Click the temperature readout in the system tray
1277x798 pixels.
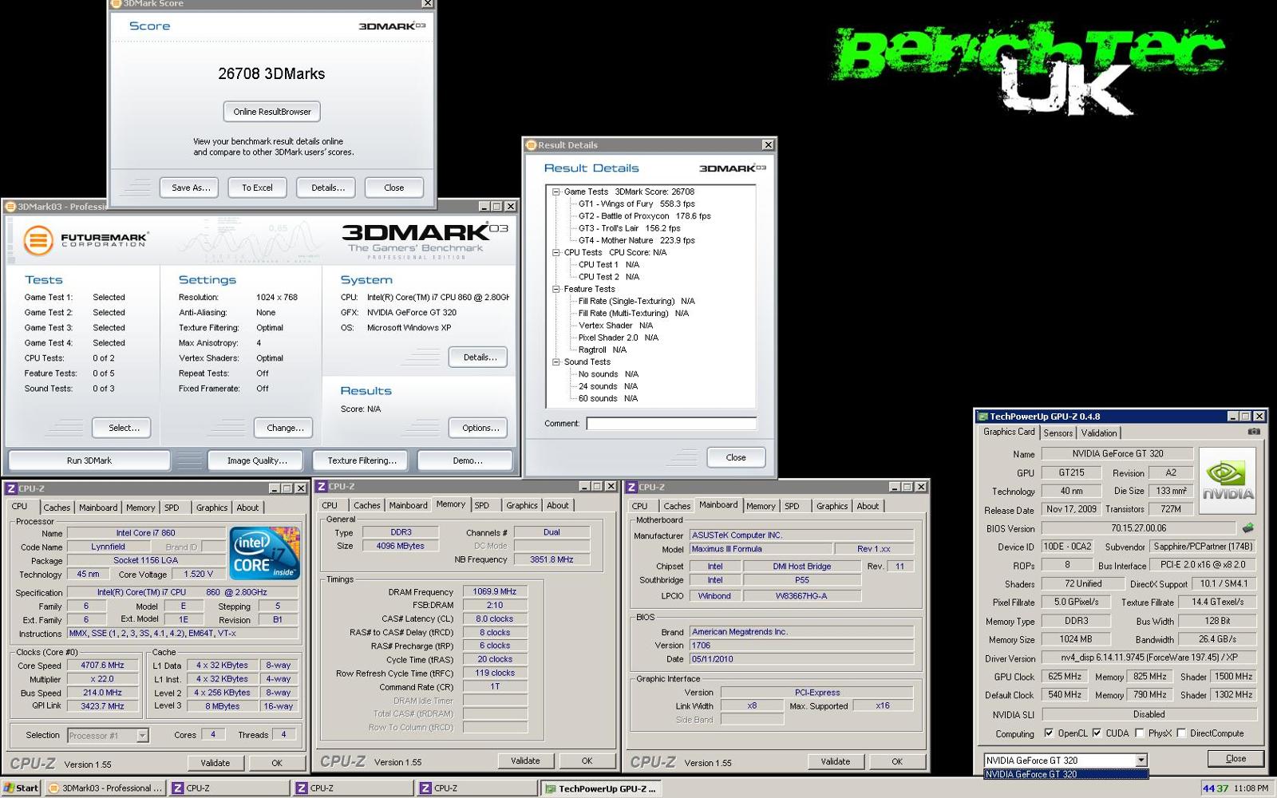(x=1216, y=788)
